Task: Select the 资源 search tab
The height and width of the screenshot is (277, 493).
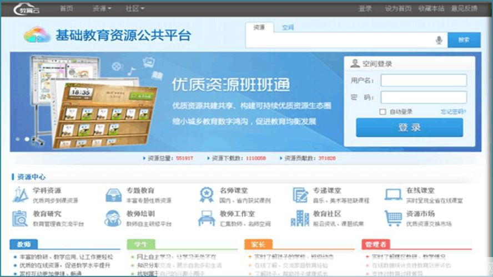Action: (x=259, y=28)
